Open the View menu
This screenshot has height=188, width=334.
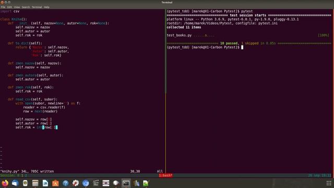tap(17, 7)
